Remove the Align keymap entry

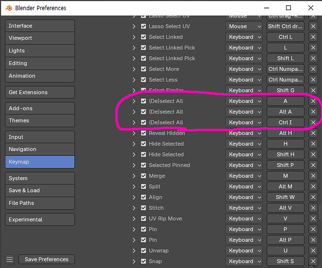point(313,197)
